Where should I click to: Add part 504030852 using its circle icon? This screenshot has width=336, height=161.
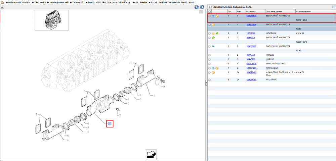[210, 46]
